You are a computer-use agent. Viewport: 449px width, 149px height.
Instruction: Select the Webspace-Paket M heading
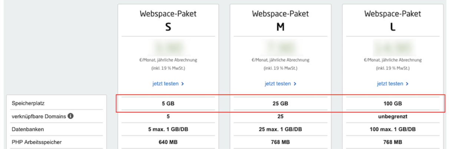pos(280,20)
